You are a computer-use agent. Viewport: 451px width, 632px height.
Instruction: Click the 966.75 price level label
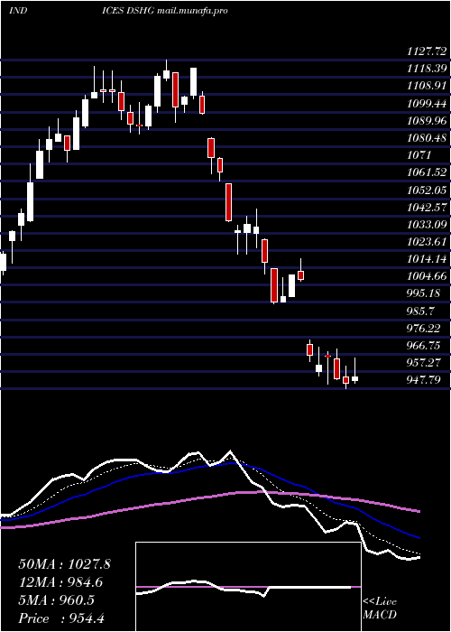(425, 346)
